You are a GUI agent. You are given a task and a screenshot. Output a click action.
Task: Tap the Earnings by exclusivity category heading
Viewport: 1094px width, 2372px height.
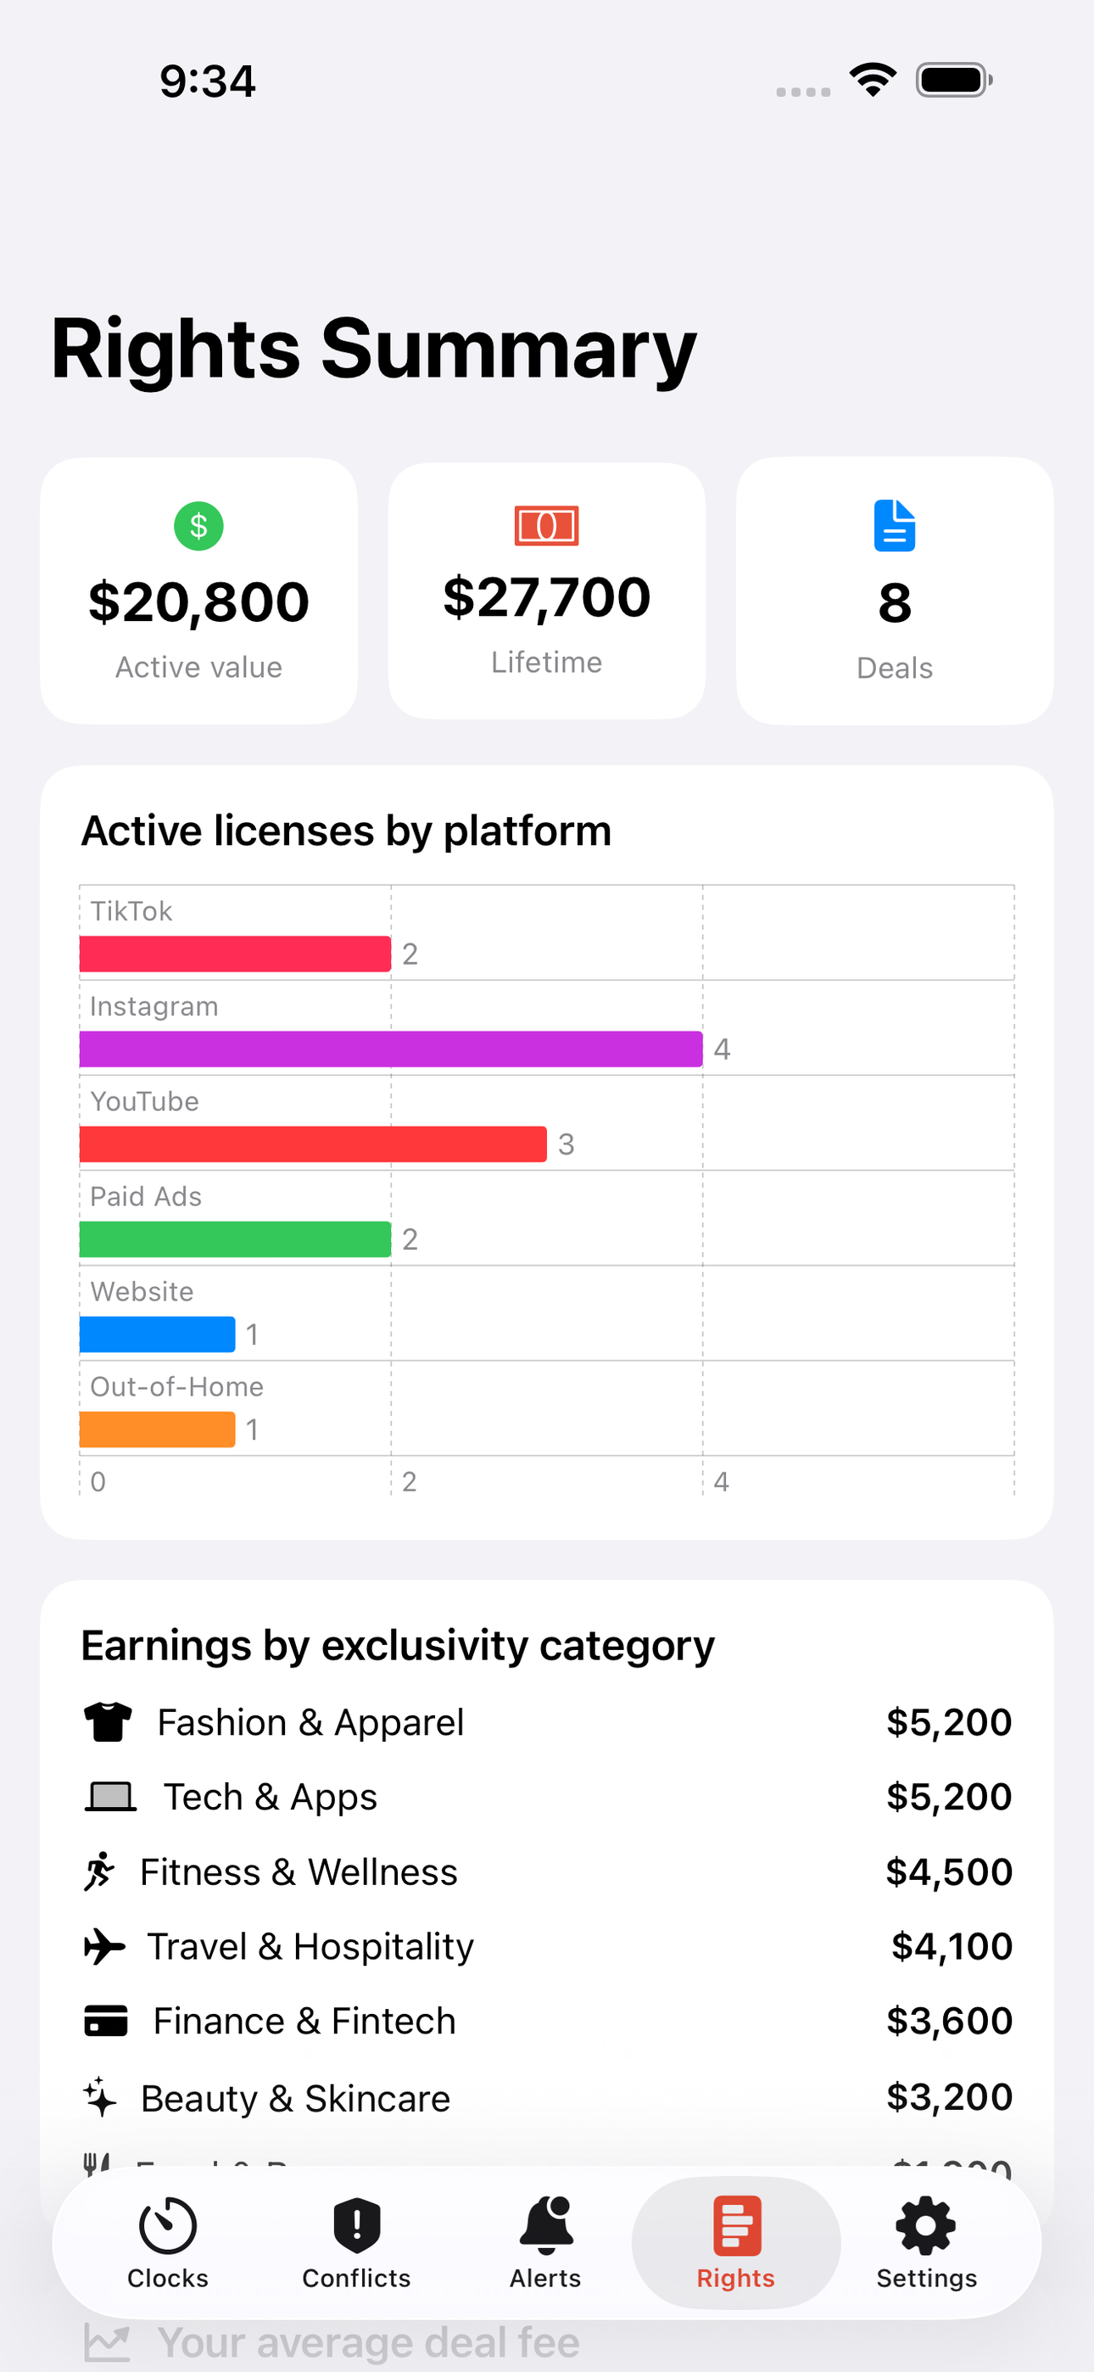tap(398, 1646)
